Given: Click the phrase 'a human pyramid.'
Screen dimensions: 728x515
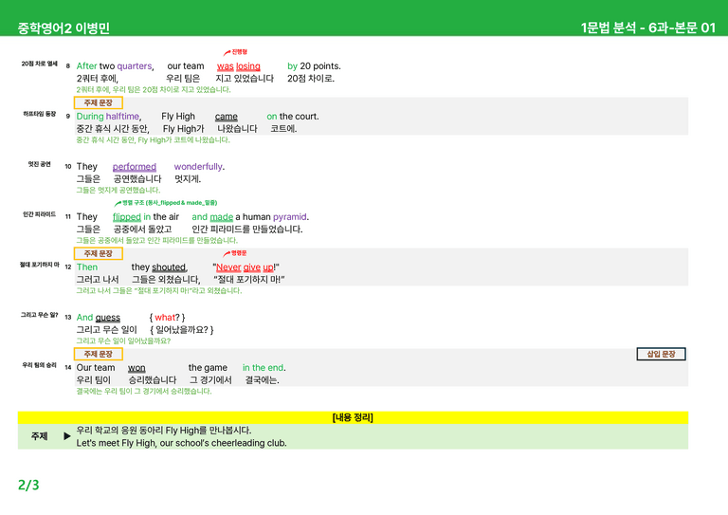Looking at the screenshot, I should click(272, 217).
